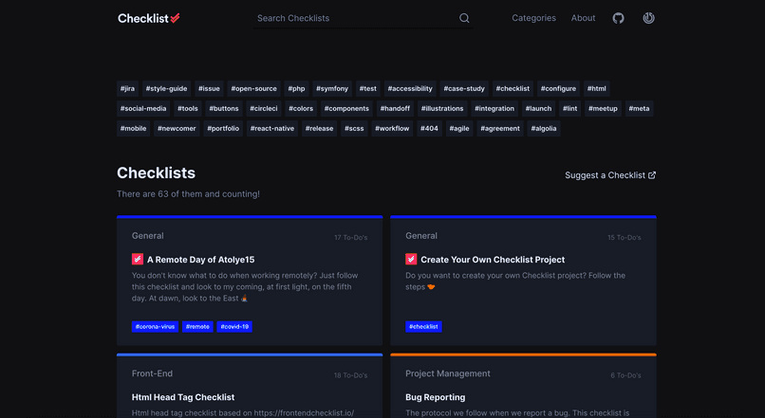The image size is (765, 418).
Task: Click the blue #covid-19 tag
Action: [x=234, y=327]
